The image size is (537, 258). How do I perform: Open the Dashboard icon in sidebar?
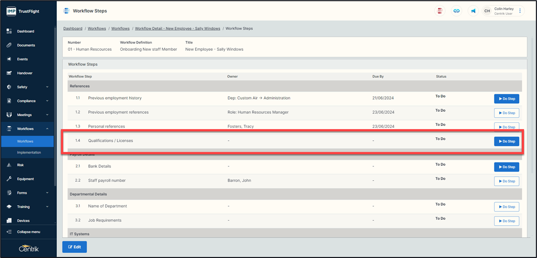pos(9,31)
